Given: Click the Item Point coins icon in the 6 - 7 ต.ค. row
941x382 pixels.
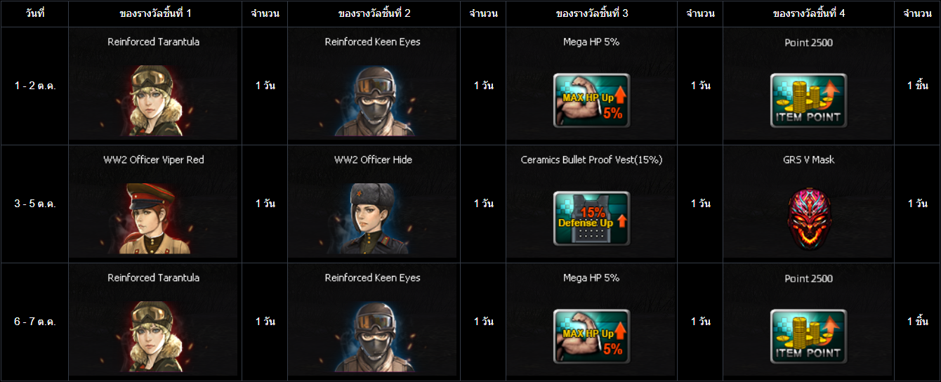Looking at the screenshot, I should tap(808, 336).
